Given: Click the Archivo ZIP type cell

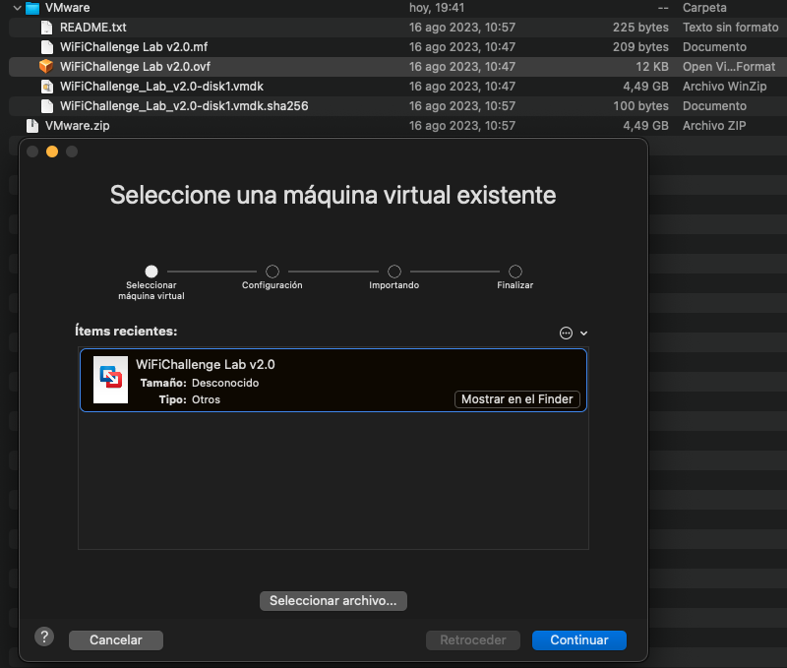Looking at the screenshot, I should [714, 126].
